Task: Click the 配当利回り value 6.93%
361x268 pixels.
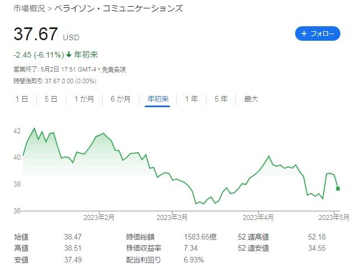Action: point(194,260)
